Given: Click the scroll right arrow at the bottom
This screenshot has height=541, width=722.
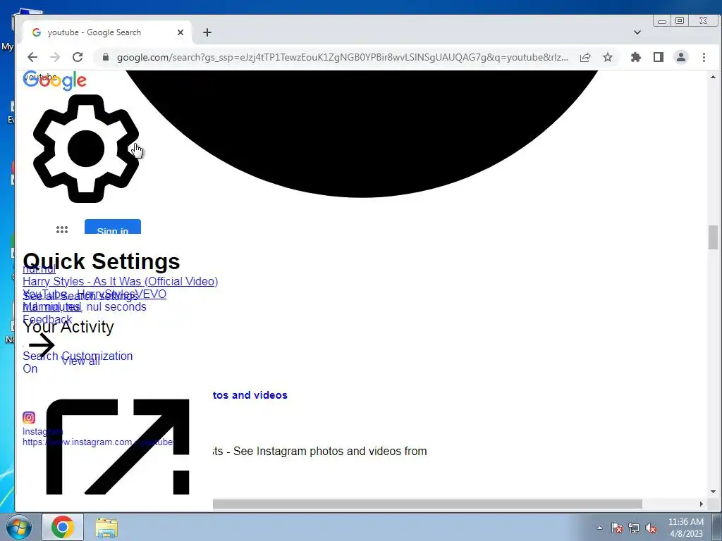Looking at the screenshot, I should click(x=701, y=504).
